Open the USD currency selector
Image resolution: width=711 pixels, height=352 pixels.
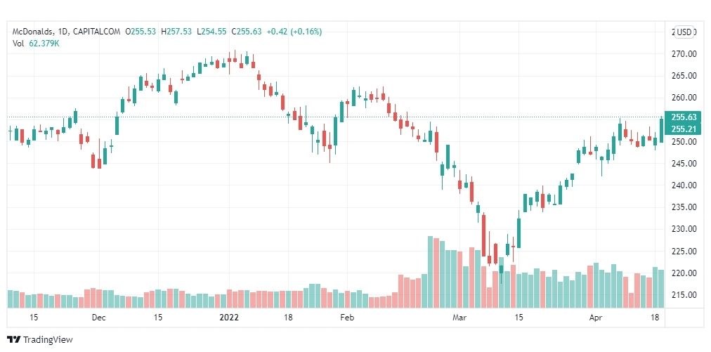point(684,32)
